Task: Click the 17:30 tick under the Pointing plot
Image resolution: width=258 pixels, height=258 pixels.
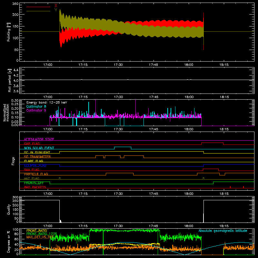Action: pyautogui.click(x=118, y=65)
